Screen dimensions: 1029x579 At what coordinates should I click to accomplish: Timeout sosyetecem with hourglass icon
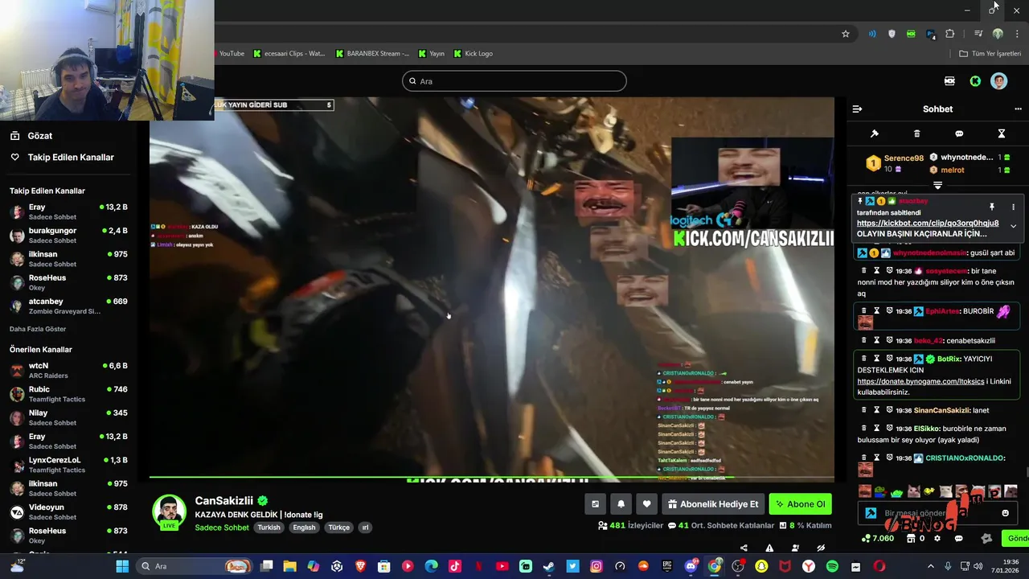876,271
